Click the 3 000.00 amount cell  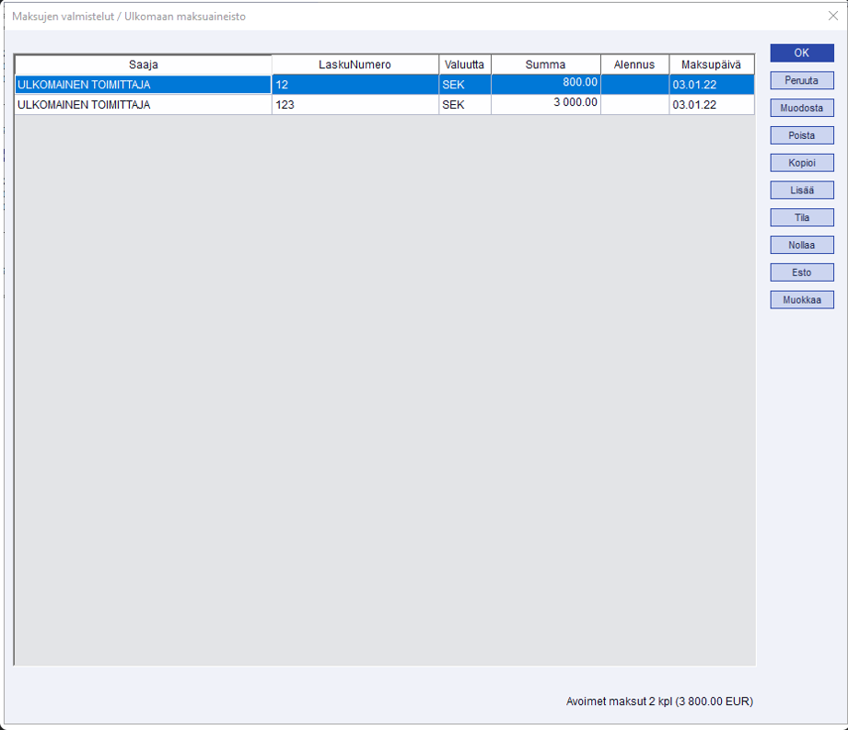pyautogui.click(x=545, y=105)
